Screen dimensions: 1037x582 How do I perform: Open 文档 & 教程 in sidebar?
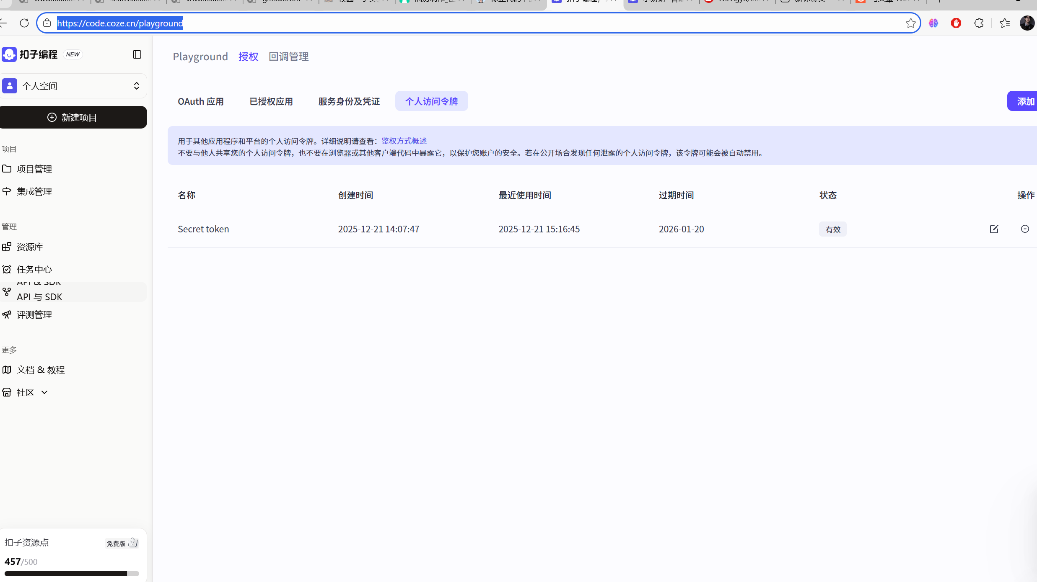point(74,370)
